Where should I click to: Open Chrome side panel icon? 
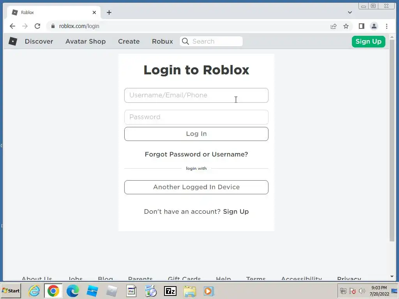[x=361, y=26]
